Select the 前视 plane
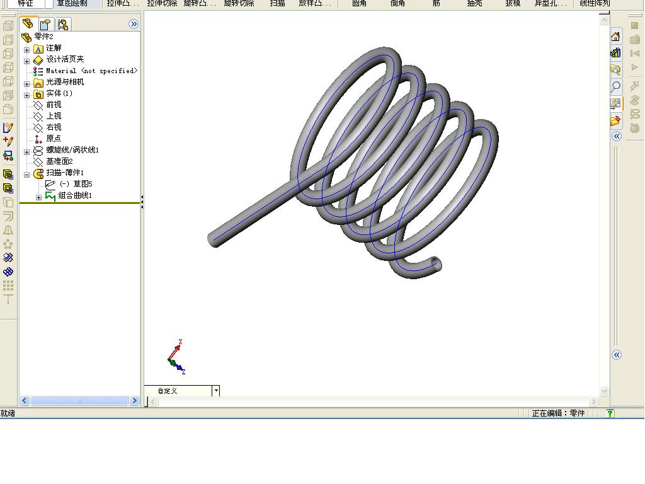 coord(54,105)
